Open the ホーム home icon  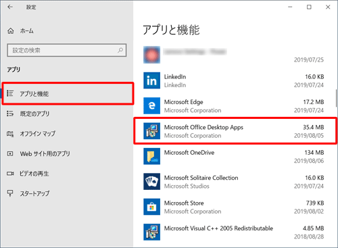tap(11, 31)
